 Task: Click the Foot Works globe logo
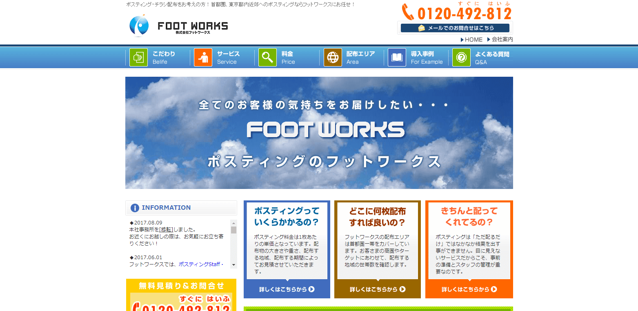pyautogui.click(x=139, y=26)
